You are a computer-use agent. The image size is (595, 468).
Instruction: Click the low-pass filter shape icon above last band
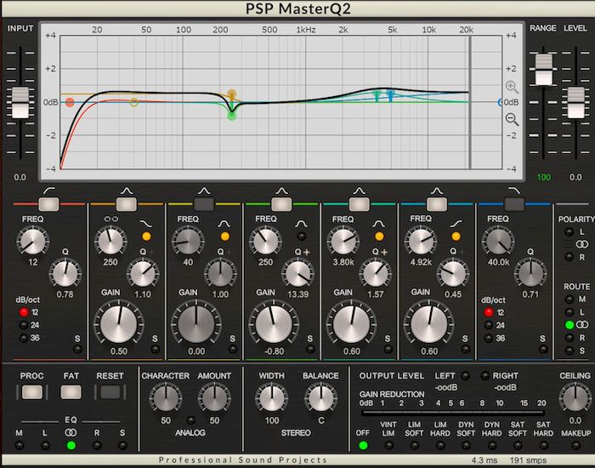click(x=514, y=189)
